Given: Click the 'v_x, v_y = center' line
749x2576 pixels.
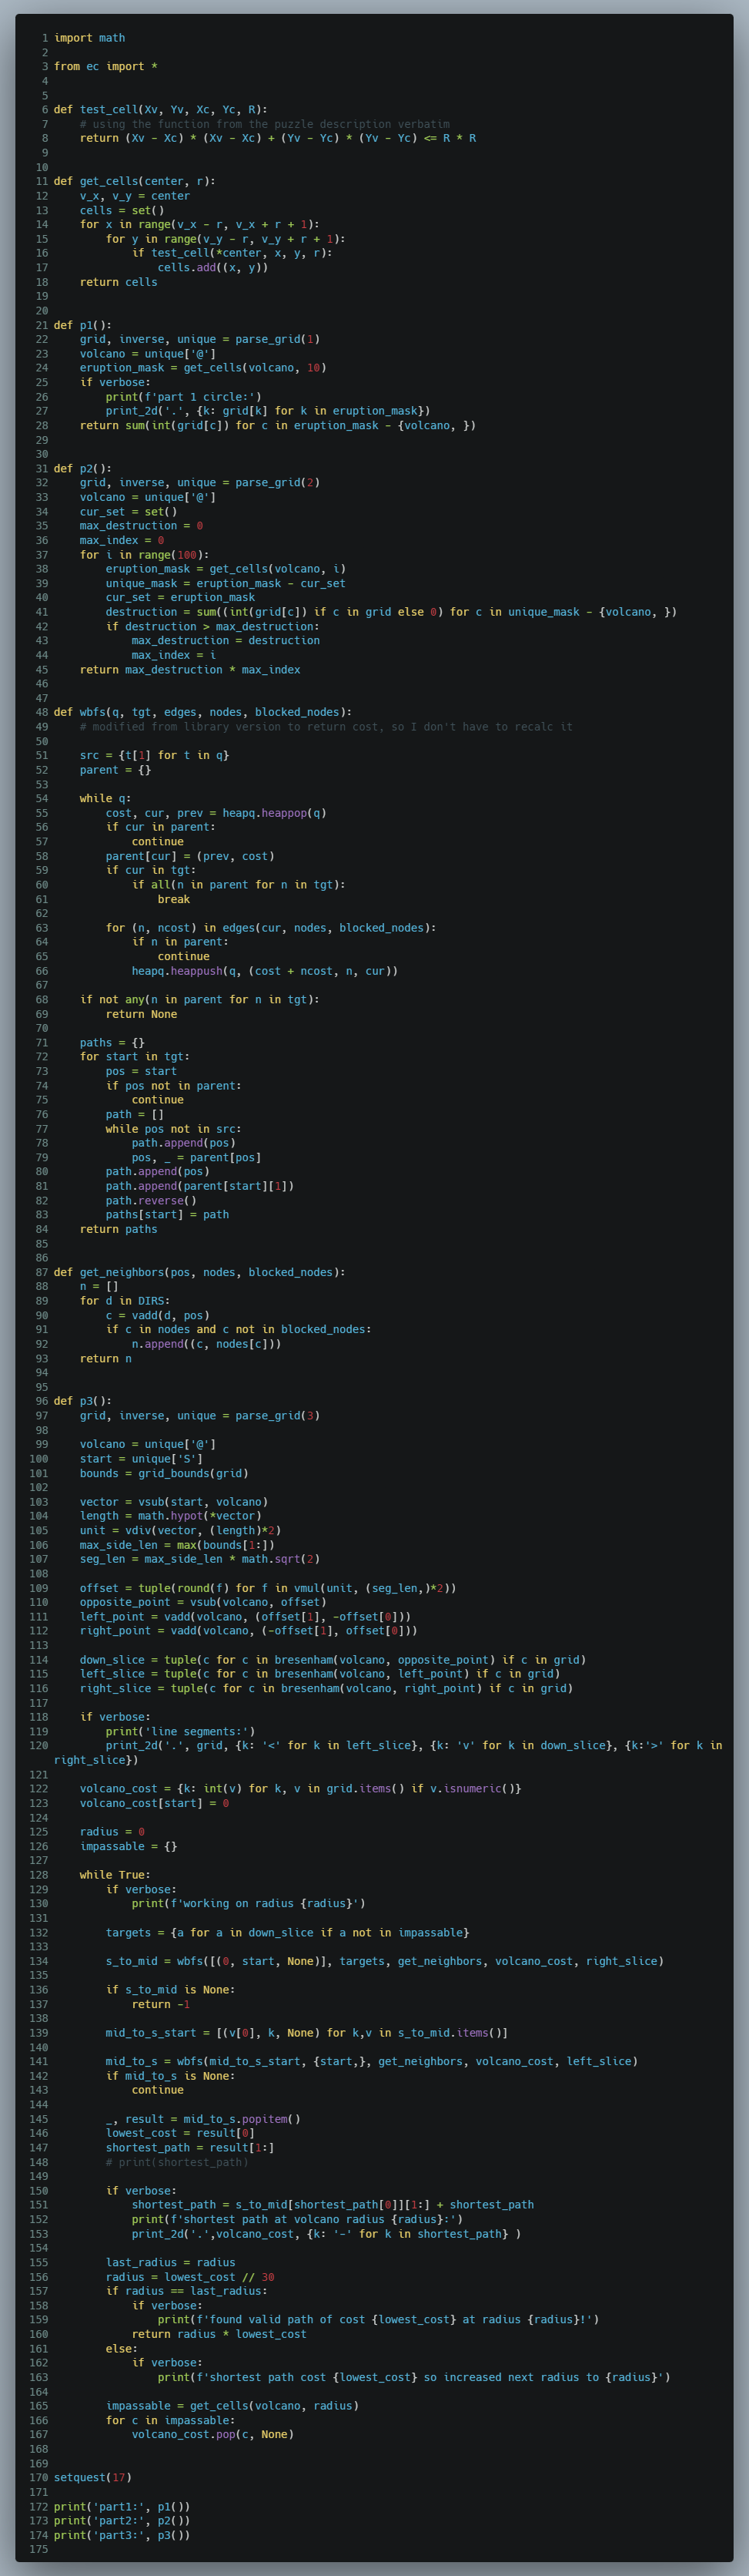Looking at the screenshot, I should (x=134, y=196).
